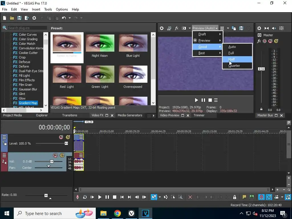Image resolution: width=292 pixels, height=219 pixels.
Task: Save preview snapshot to file icon
Action: [241, 28]
